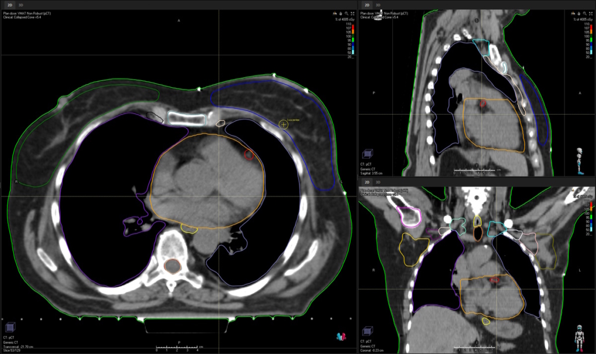Click the CT image cube icon in the transversal view
Screen dimensions: 596x354
pos(9,326)
